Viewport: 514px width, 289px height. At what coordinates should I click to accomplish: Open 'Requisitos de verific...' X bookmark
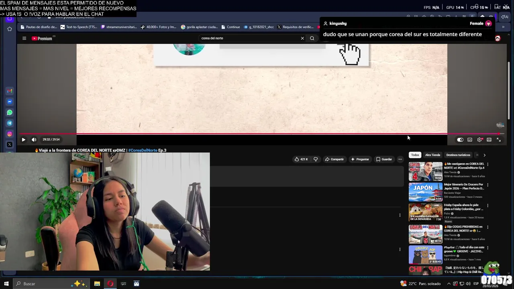[295, 27]
